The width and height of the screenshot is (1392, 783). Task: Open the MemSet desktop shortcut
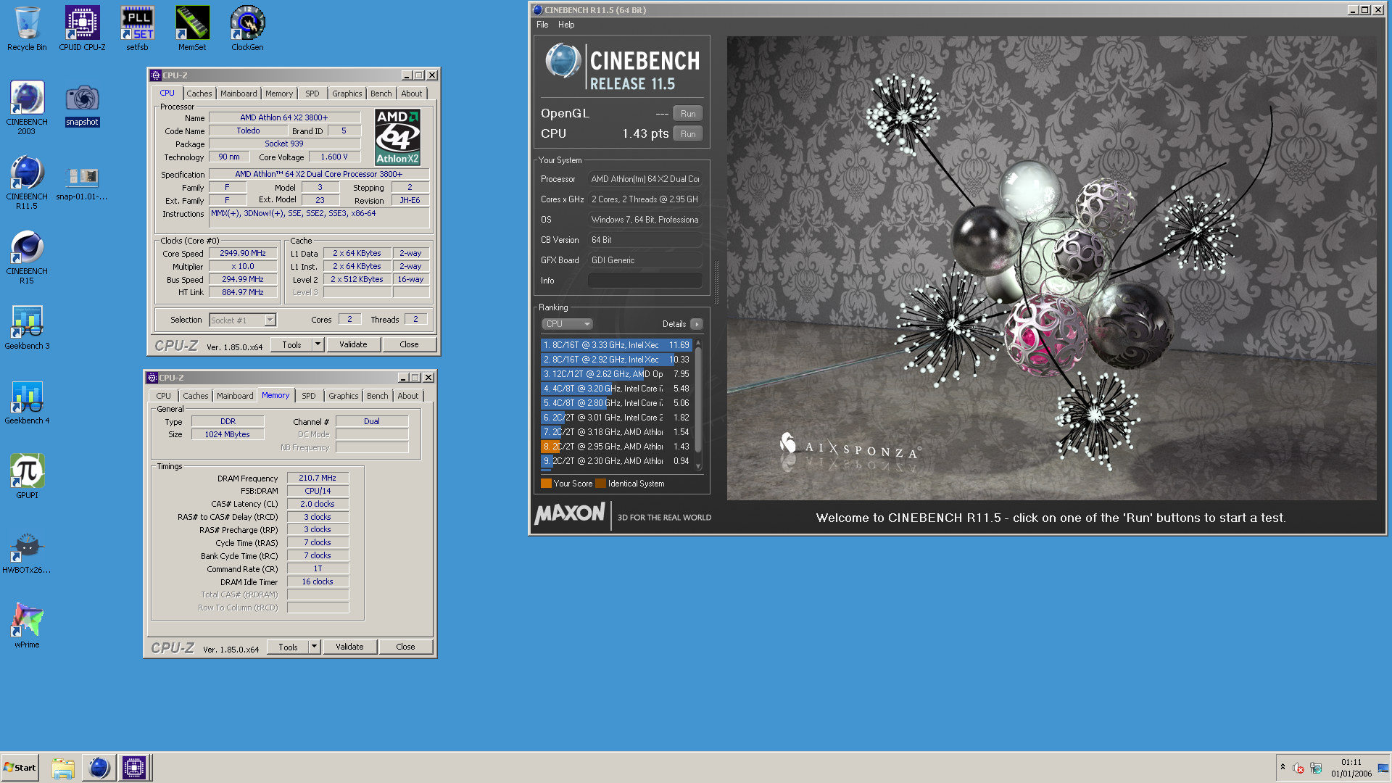(192, 29)
